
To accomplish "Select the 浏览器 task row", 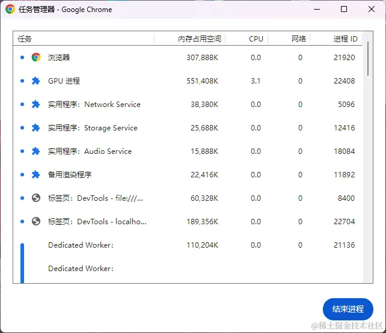I will click(x=188, y=57).
